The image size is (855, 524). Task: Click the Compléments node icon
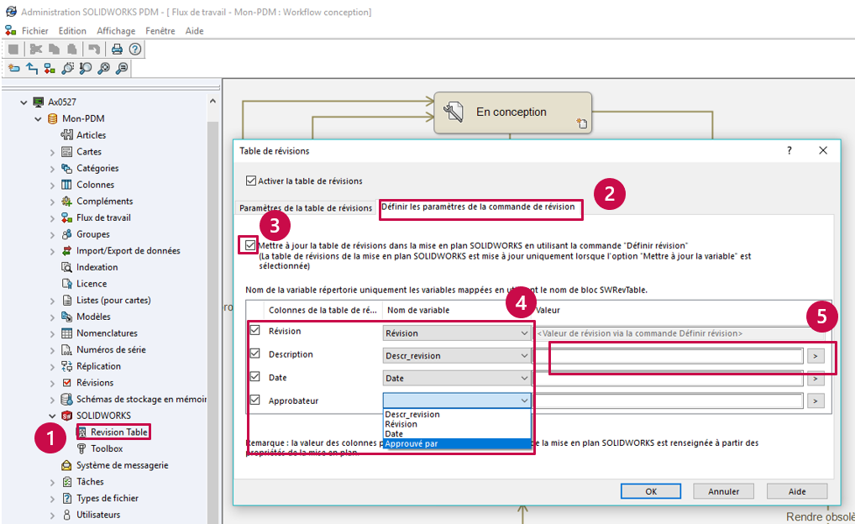click(66, 202)
